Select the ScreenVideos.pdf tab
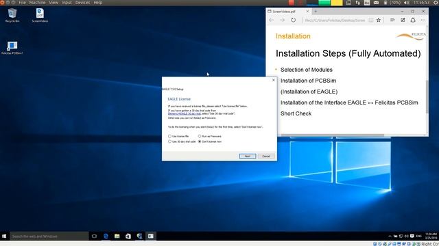 288,12
